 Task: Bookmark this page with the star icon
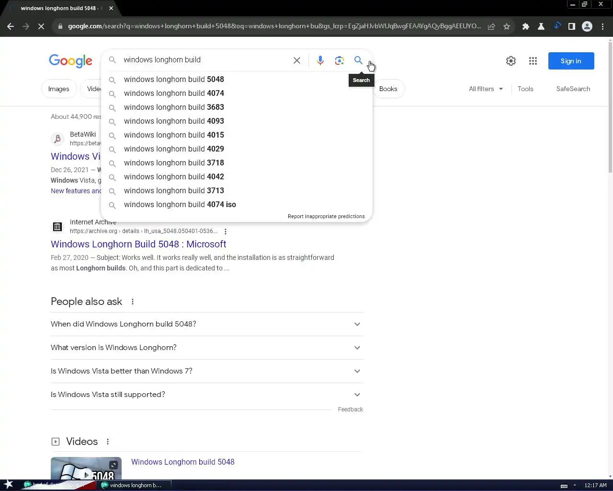[x=507, y=26]
